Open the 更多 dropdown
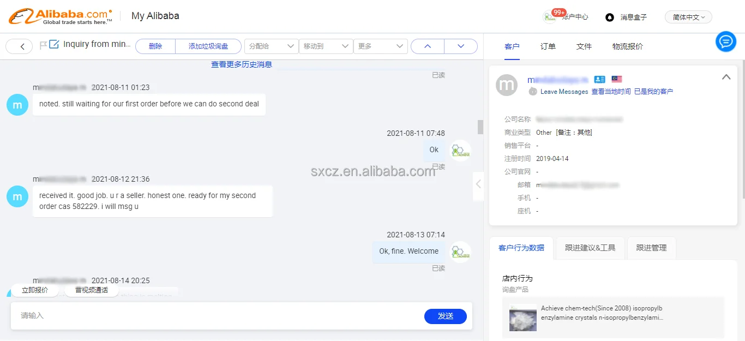The height and width of the screenshot is (341, 745). click(381, 46)
